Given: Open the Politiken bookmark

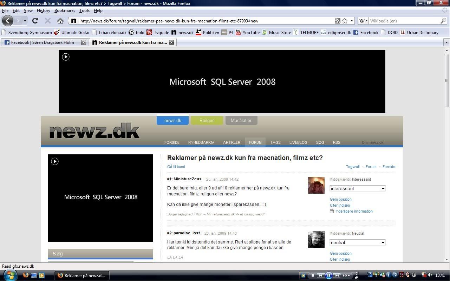Looking at the screenshot, I should (207, 32).
